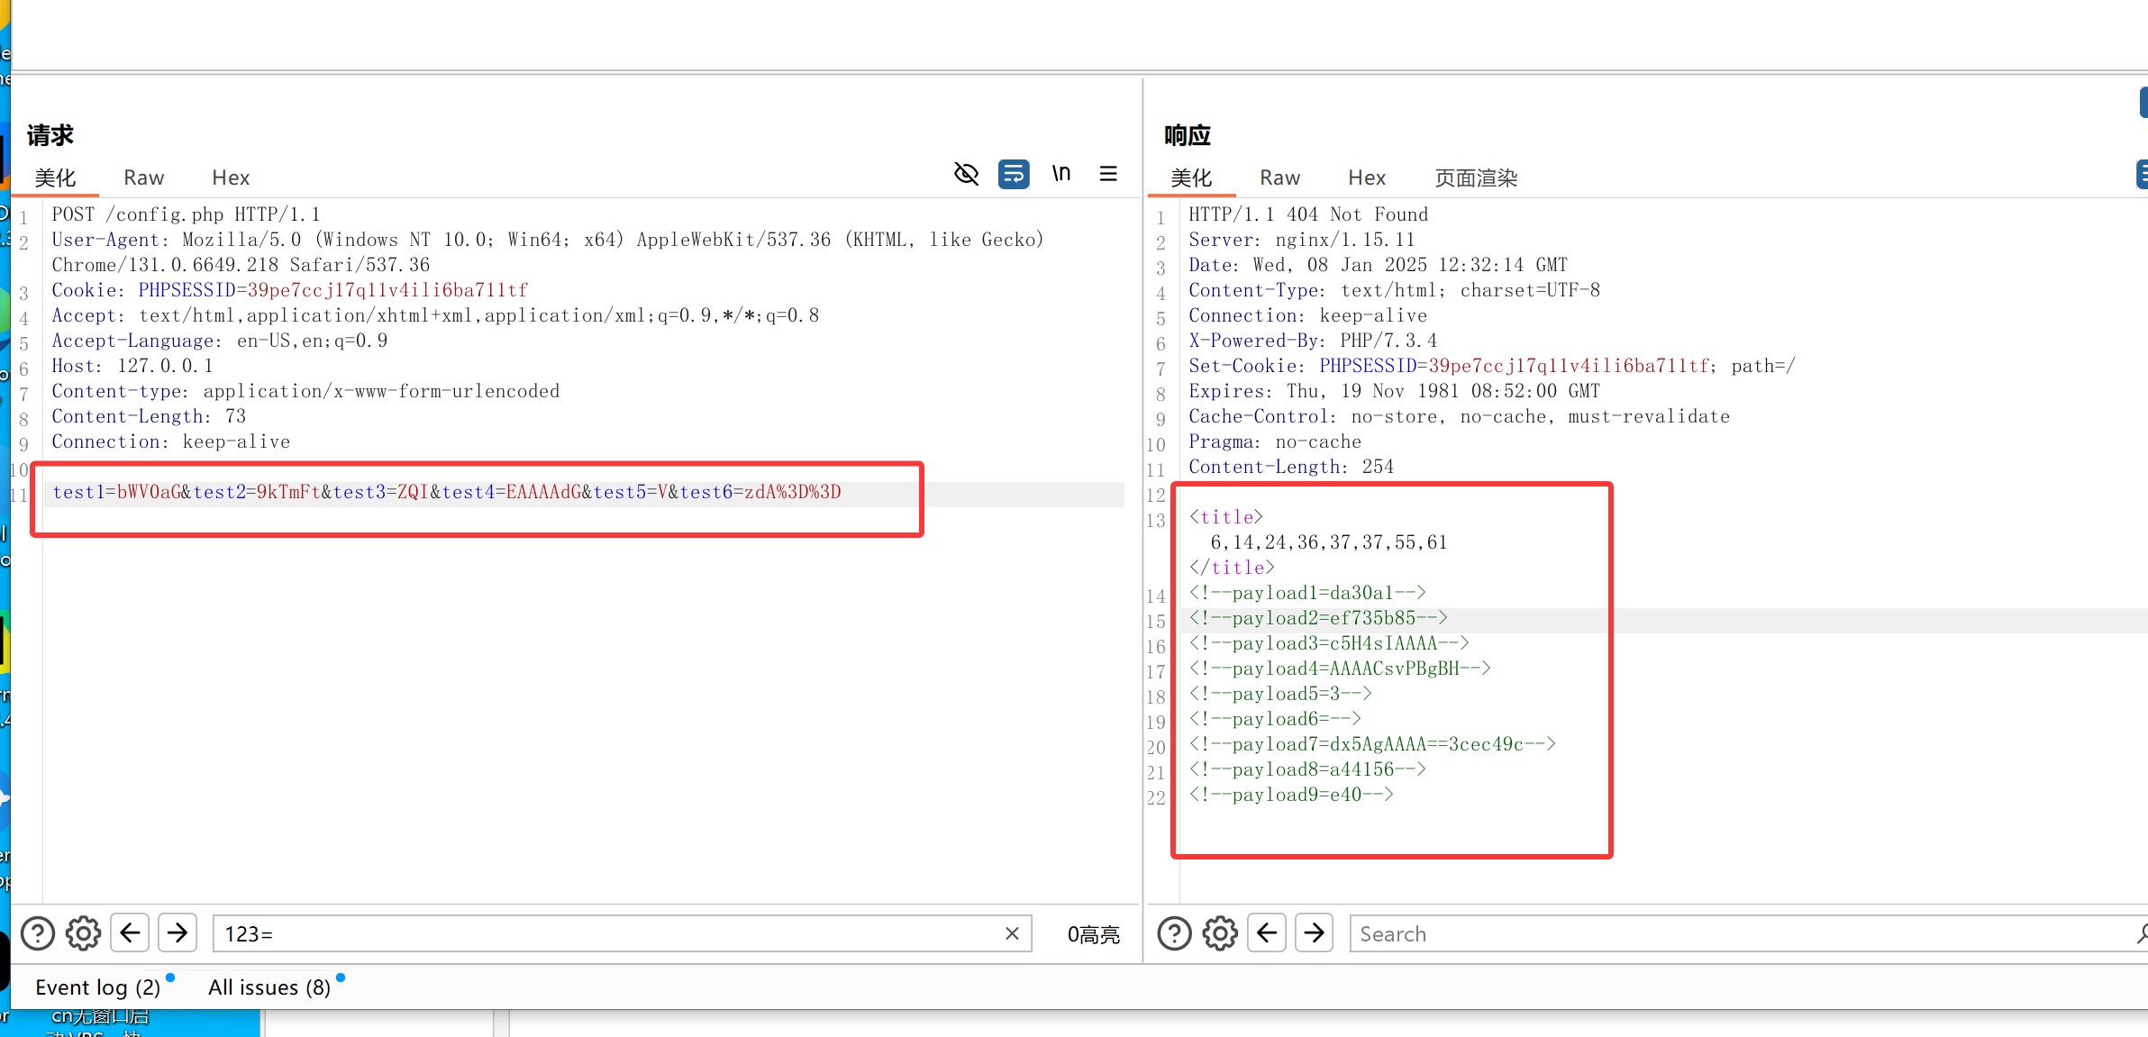Go to next match in response

click(x=1314, y=932)
